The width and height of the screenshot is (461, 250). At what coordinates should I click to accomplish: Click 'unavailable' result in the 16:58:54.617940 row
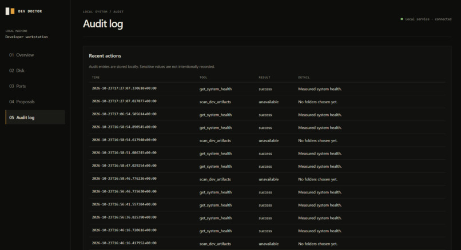[269, 140]
